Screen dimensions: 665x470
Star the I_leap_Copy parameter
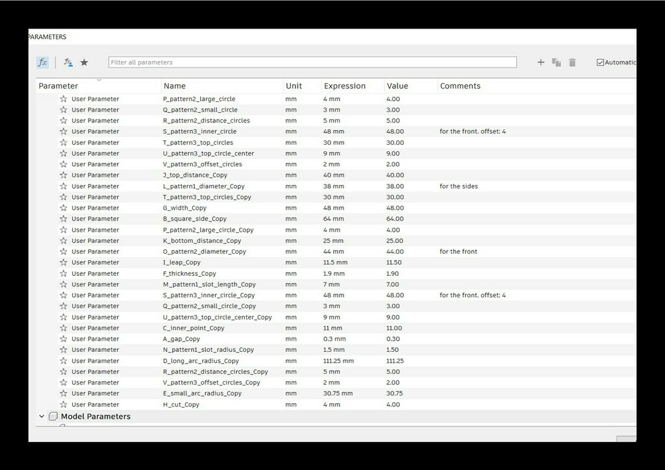tap(64, 262)
